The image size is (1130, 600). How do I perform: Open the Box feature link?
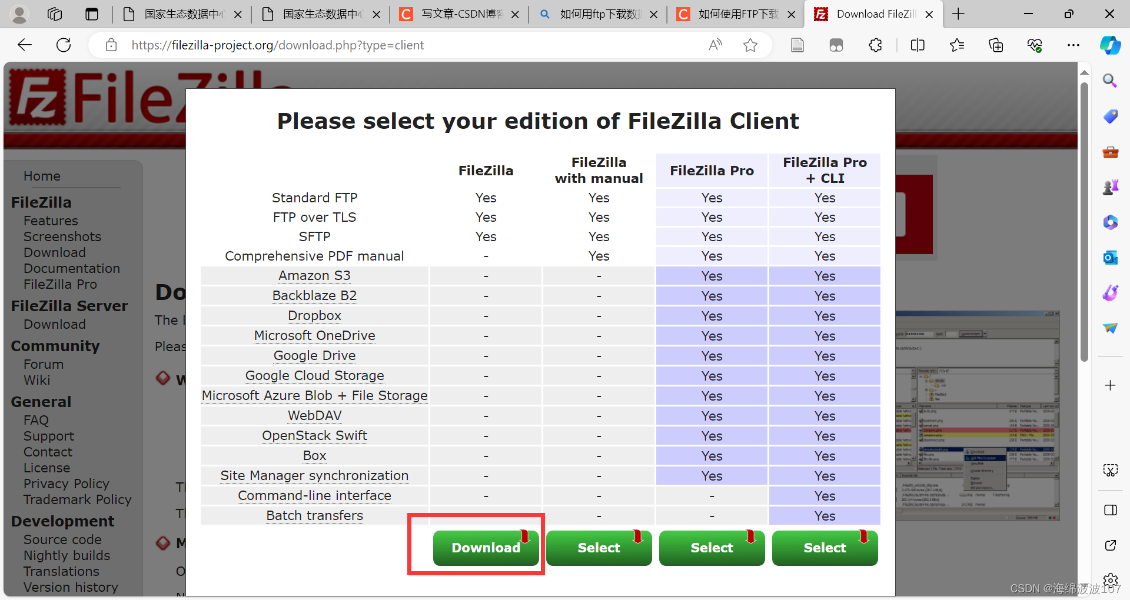point(314,456)
